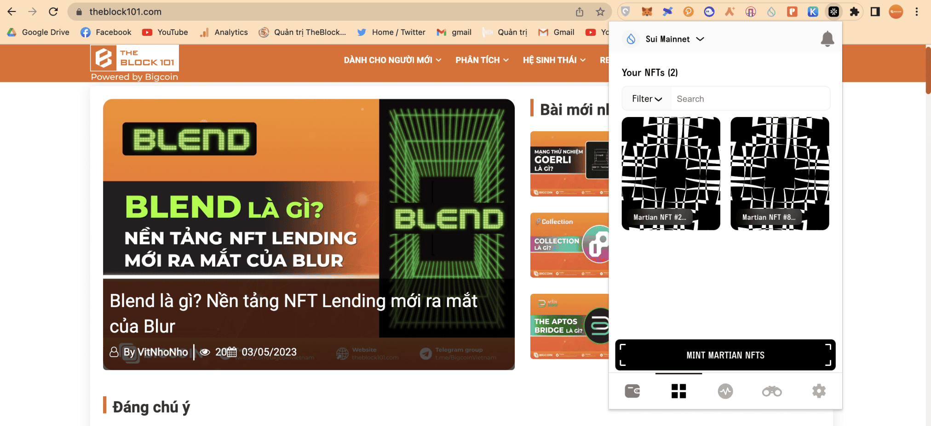Open the Quản trị bookmark

(x=505, y=32)
